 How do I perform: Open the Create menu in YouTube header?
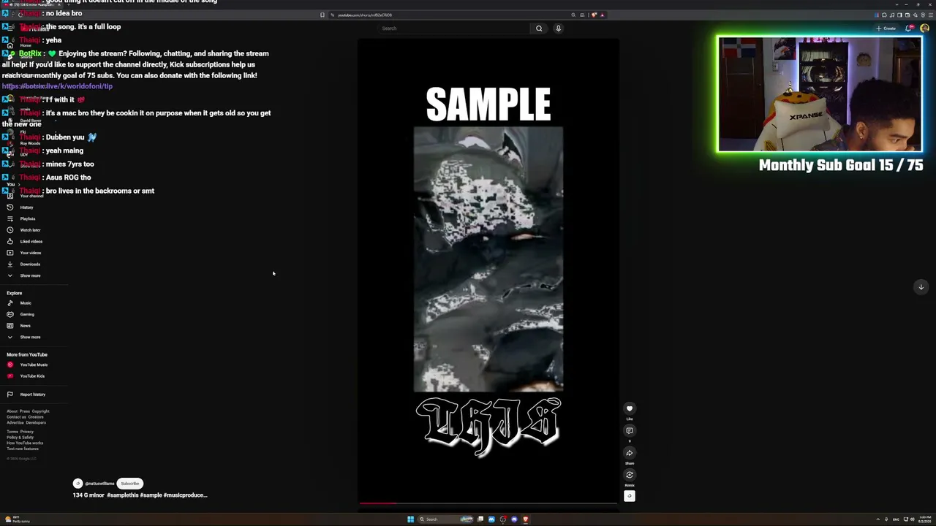(x=886, y=28)
